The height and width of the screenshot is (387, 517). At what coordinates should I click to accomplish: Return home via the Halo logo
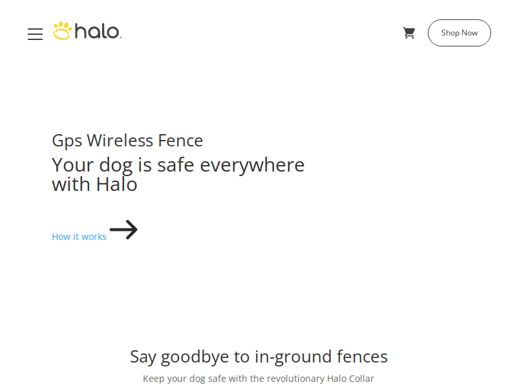tap(87, 30)
